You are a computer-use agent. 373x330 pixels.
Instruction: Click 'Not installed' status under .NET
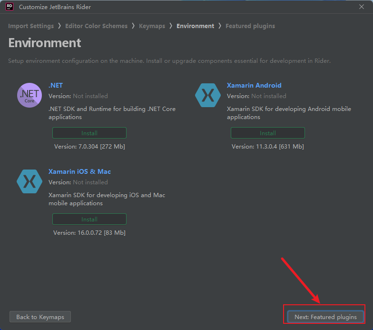tap(90, 96)
